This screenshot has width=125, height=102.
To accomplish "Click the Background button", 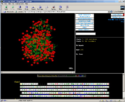I will click(117, 17).
